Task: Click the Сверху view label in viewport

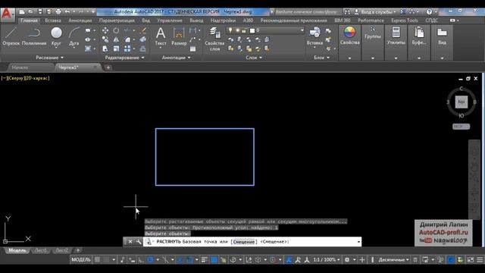Action: (15, 78)
